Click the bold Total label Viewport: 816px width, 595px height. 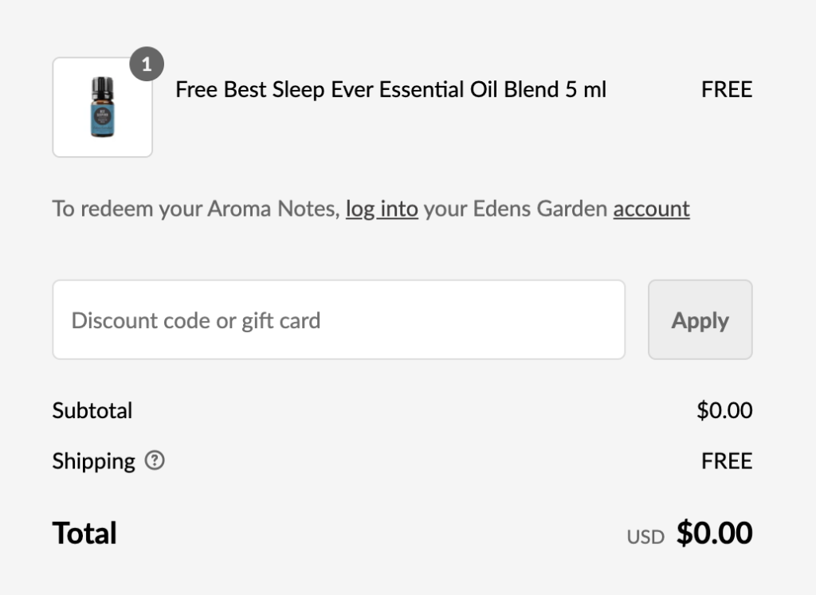(x=84, y=533)
